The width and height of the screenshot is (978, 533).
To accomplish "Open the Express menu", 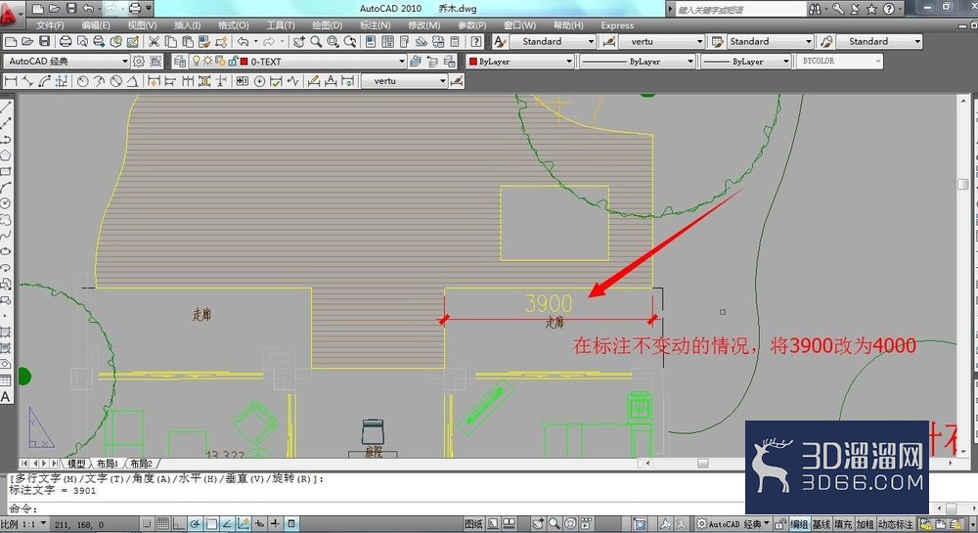I will pos(617,25).
